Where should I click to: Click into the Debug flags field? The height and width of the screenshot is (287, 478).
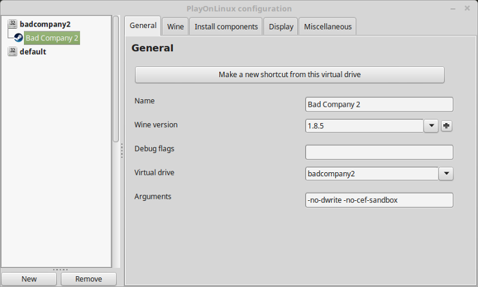(x=379, y=152)
